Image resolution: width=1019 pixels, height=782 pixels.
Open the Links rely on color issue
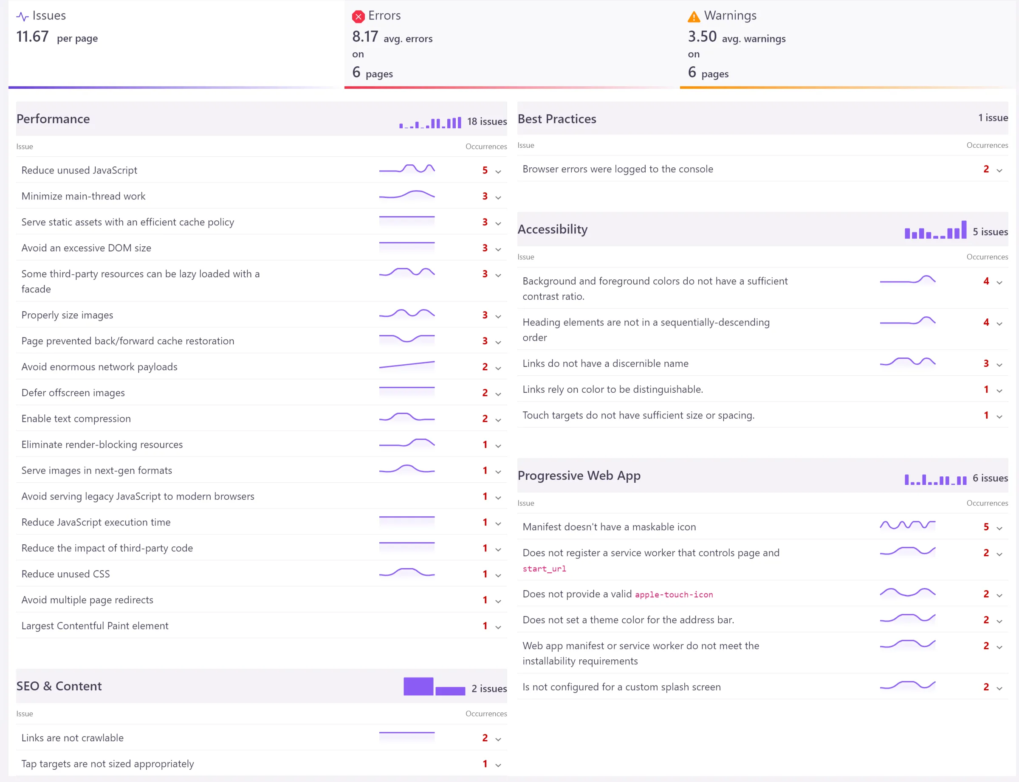(613, 389)
